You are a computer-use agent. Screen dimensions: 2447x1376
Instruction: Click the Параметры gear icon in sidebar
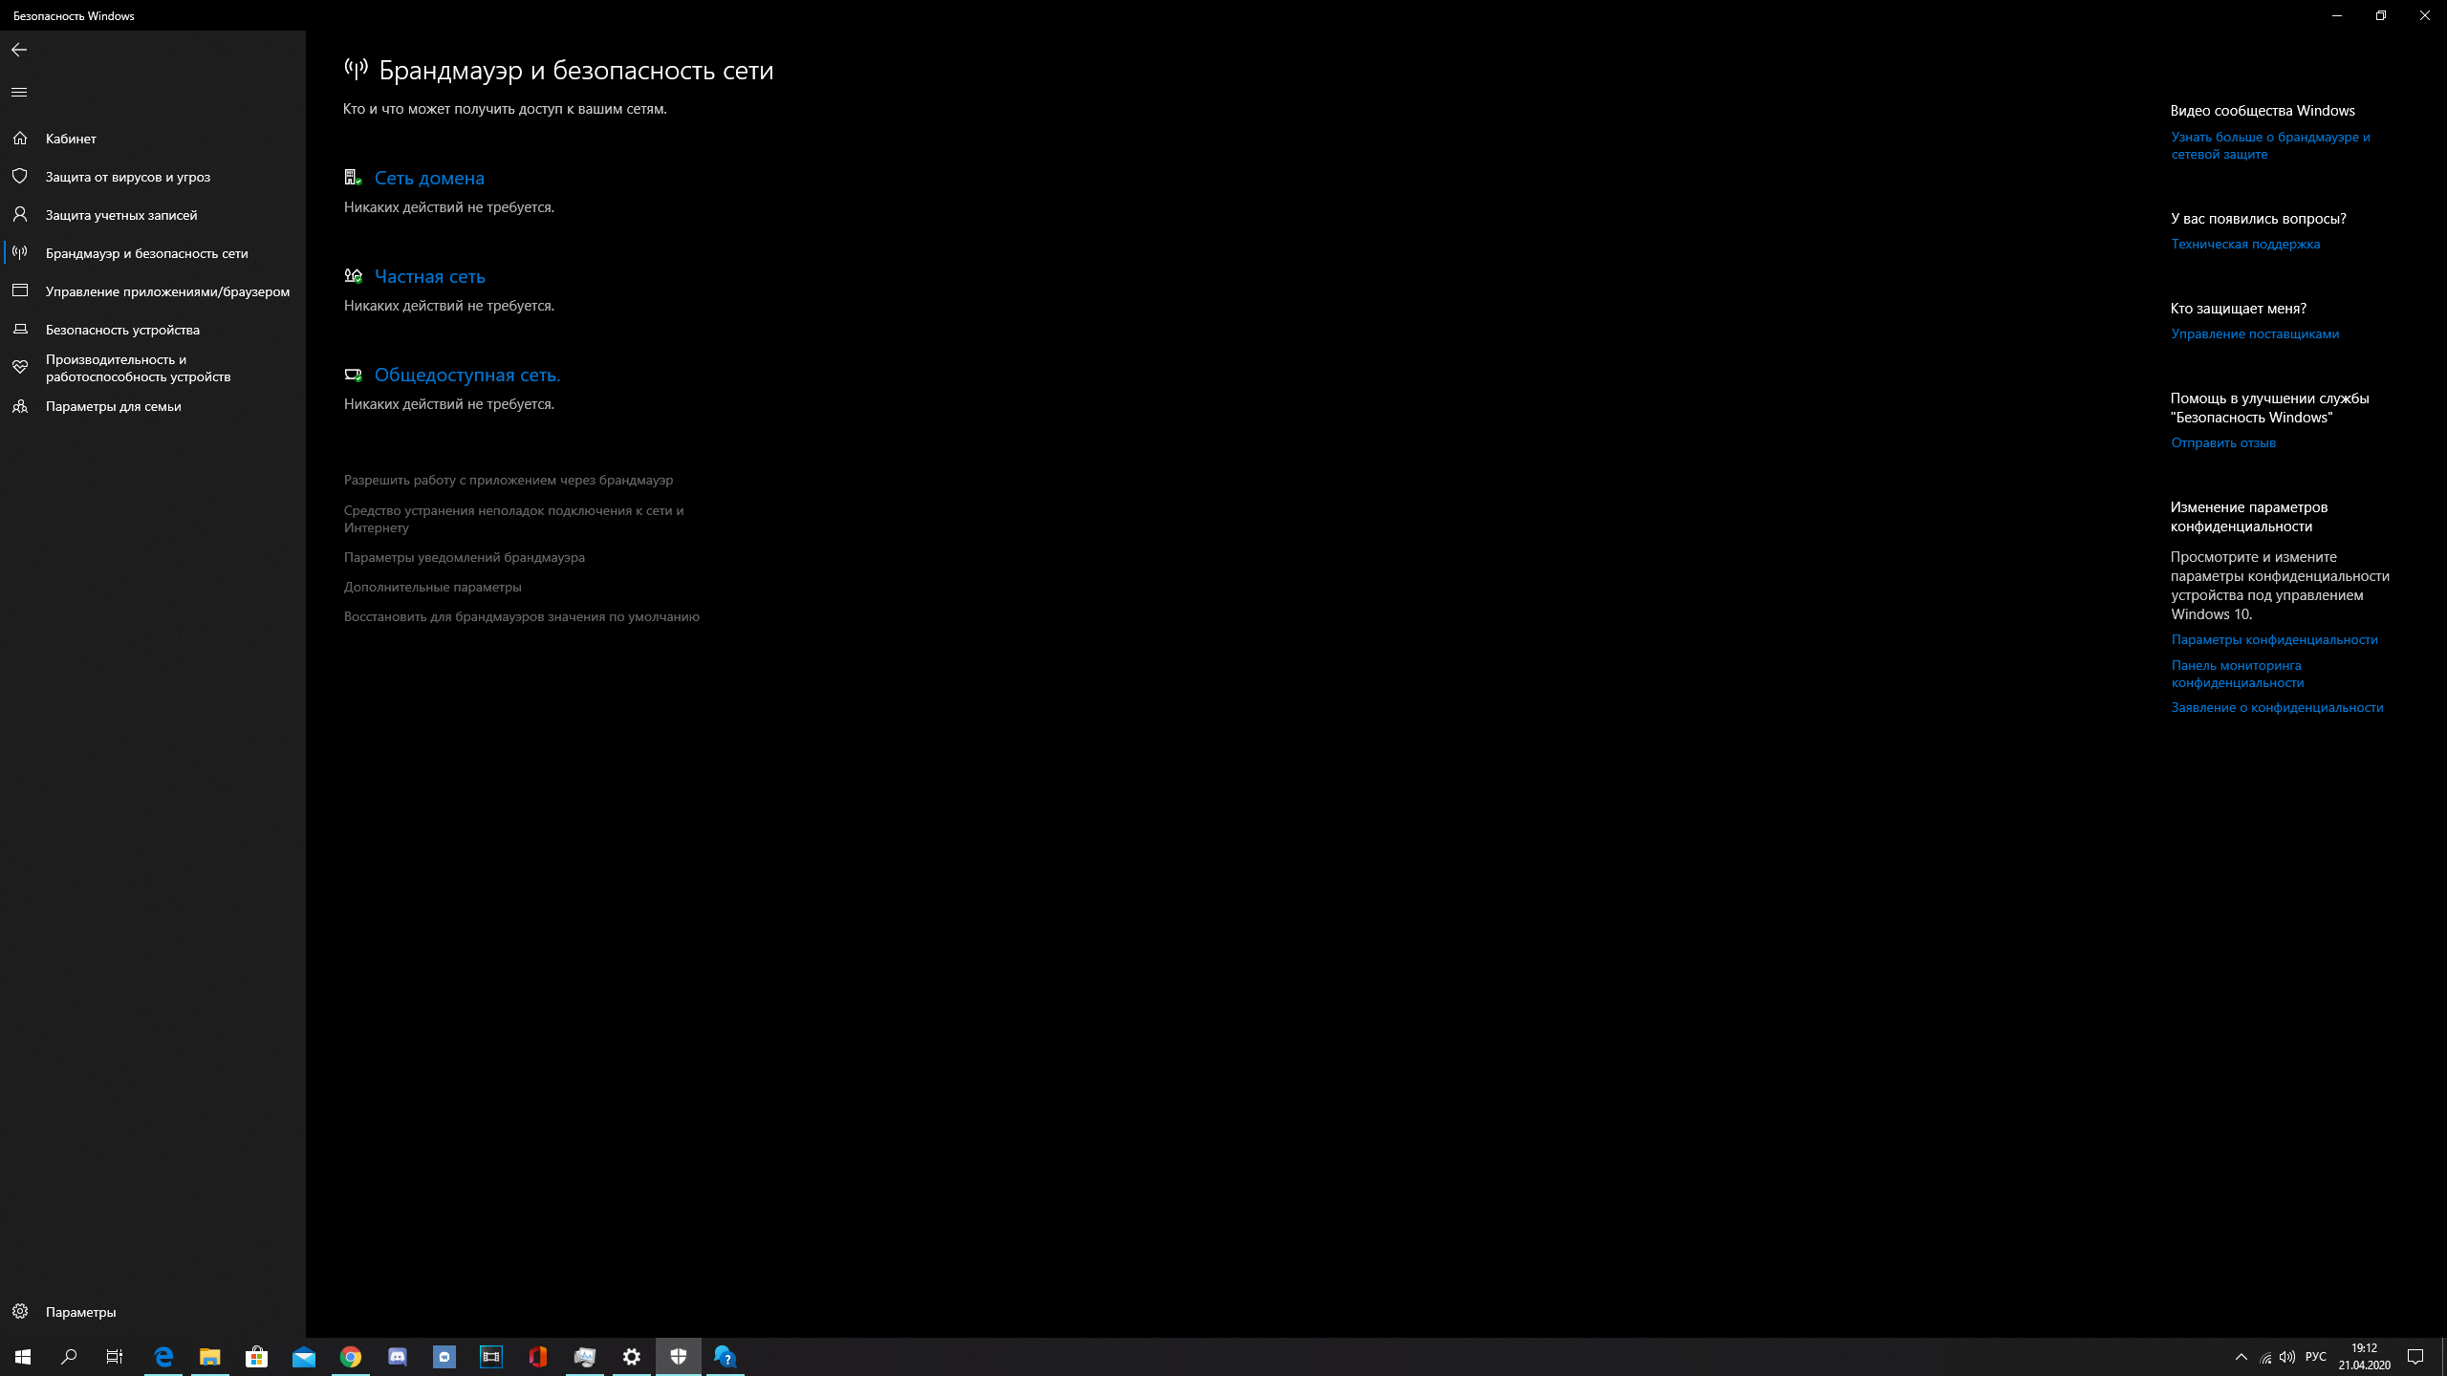pos(20,1311)
